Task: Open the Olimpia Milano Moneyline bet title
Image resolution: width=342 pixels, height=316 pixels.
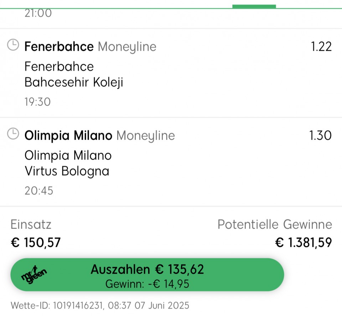Action: click(100, 136)
